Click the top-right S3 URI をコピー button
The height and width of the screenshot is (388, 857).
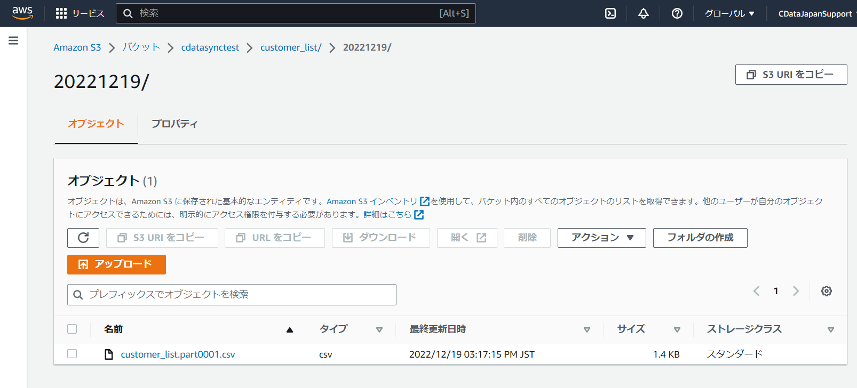[x=791, y=75]
